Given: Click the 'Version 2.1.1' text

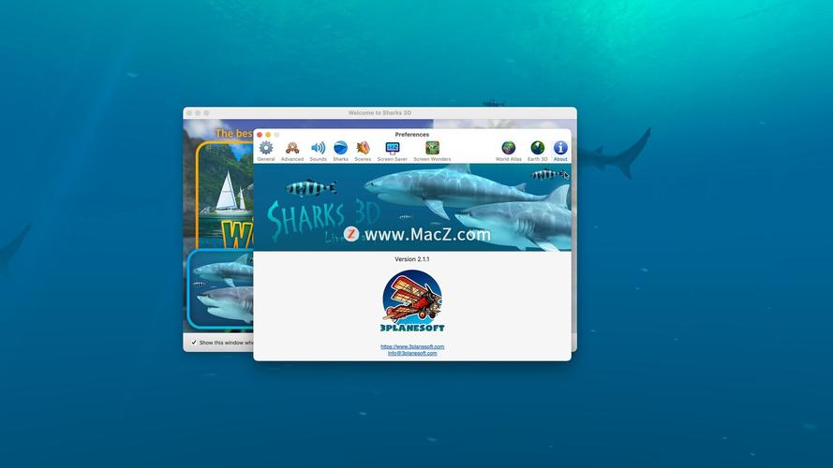Looking at the screenshot, I should 412,259.
